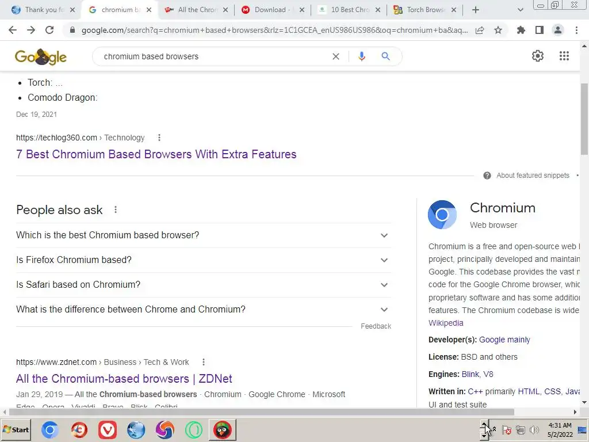This screenshot has height=442, width=589.
Task: Open the swirl-colored taskbar browser icon
Action: 165,430
